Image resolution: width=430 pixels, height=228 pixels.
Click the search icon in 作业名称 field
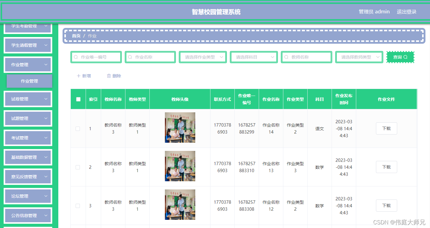(130, 57)
